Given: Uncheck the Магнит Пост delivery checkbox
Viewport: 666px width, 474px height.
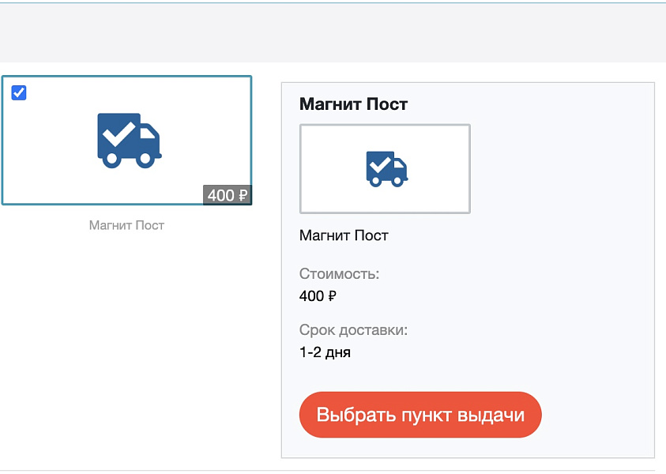Looking at the screenshot, I should pos(19,93).
